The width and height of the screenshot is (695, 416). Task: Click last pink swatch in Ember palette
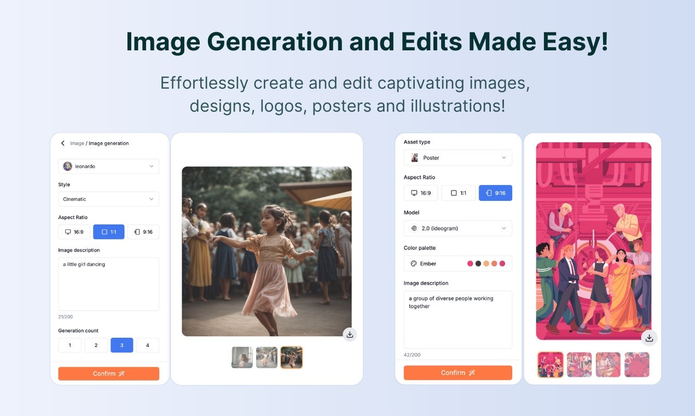pyautogui.click(x=502, y=264)
